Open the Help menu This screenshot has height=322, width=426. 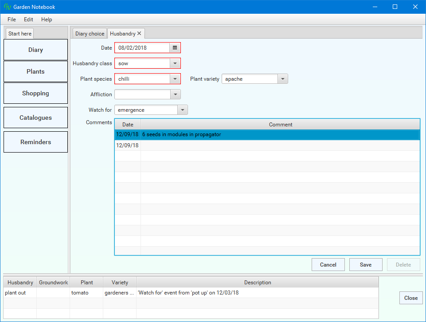tap(47, 20)
